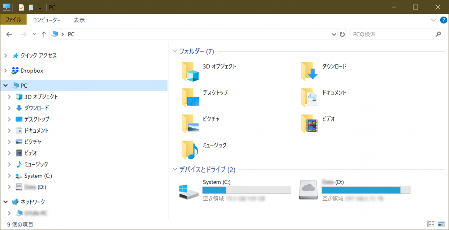449x230 pixels.
Task: Switch to large thumbnails view in status bar
Action: [x=441, y=224]
